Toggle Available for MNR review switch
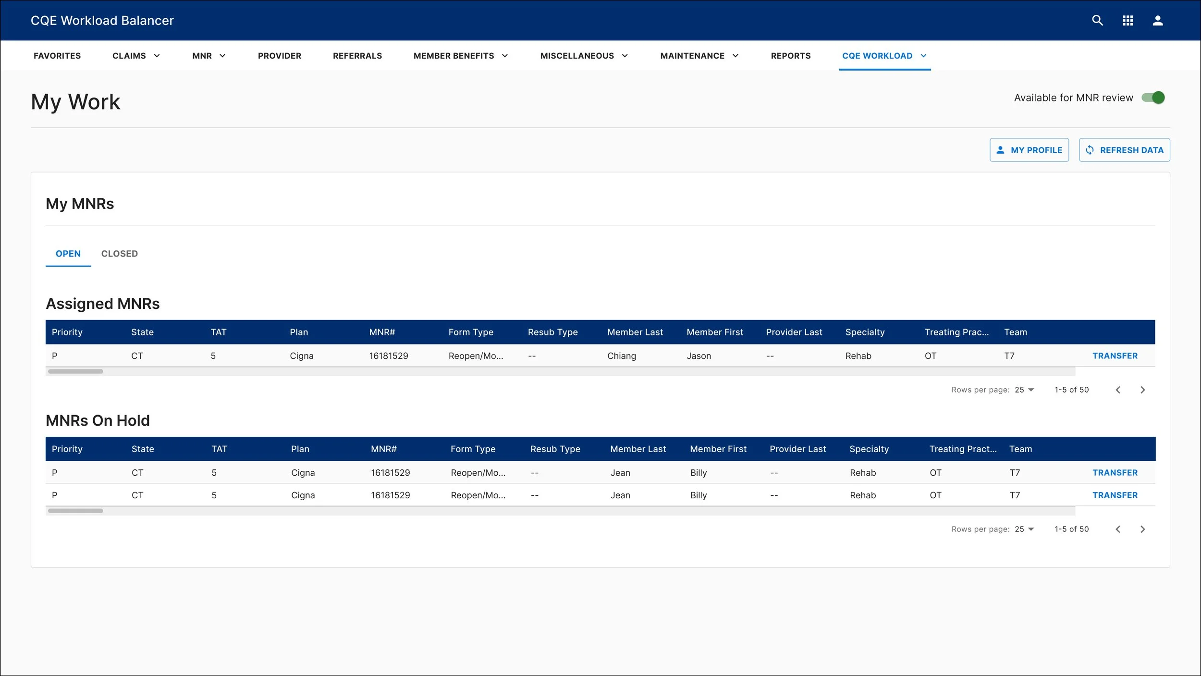Viewport: 1201px width, 676px height. tap(1153, 98)
